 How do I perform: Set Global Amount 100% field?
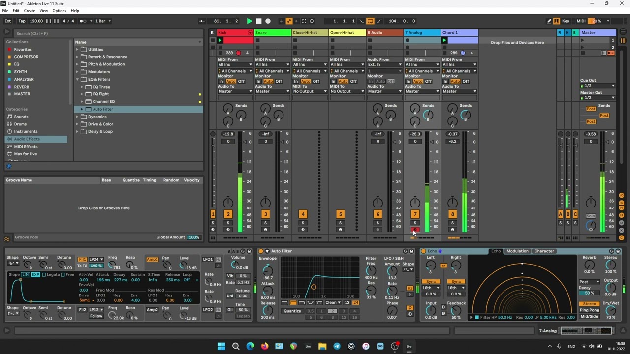click(x=194, y=237)
